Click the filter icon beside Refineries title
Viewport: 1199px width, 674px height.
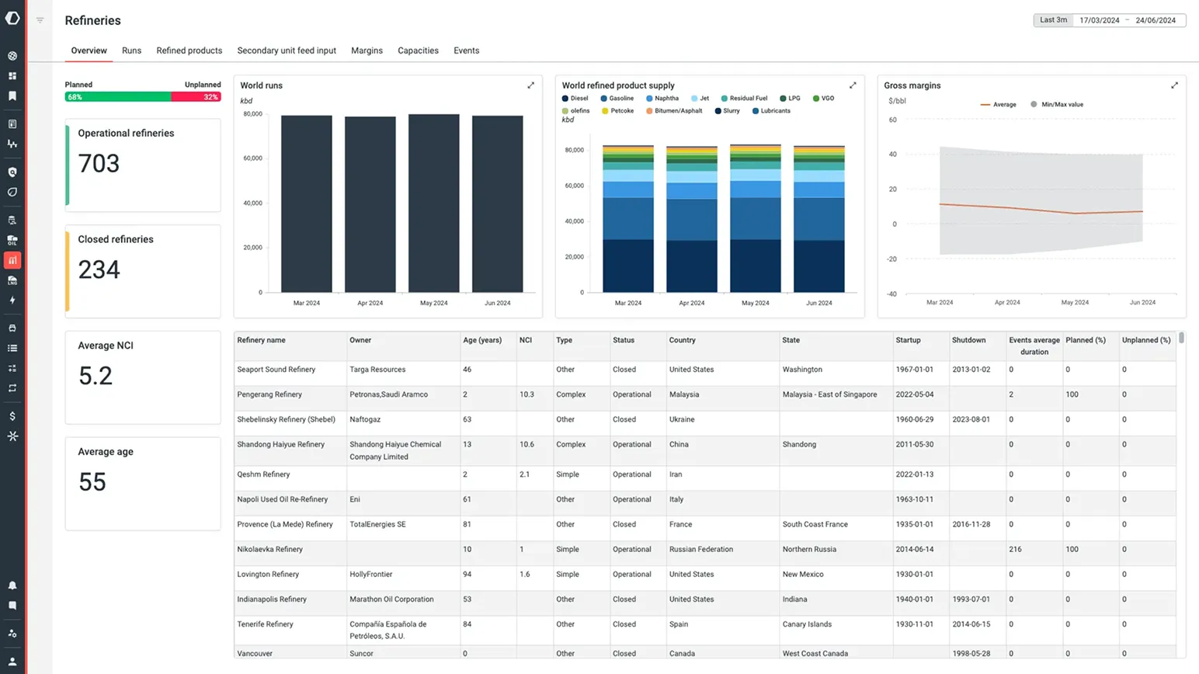click(x=40, y=20)
